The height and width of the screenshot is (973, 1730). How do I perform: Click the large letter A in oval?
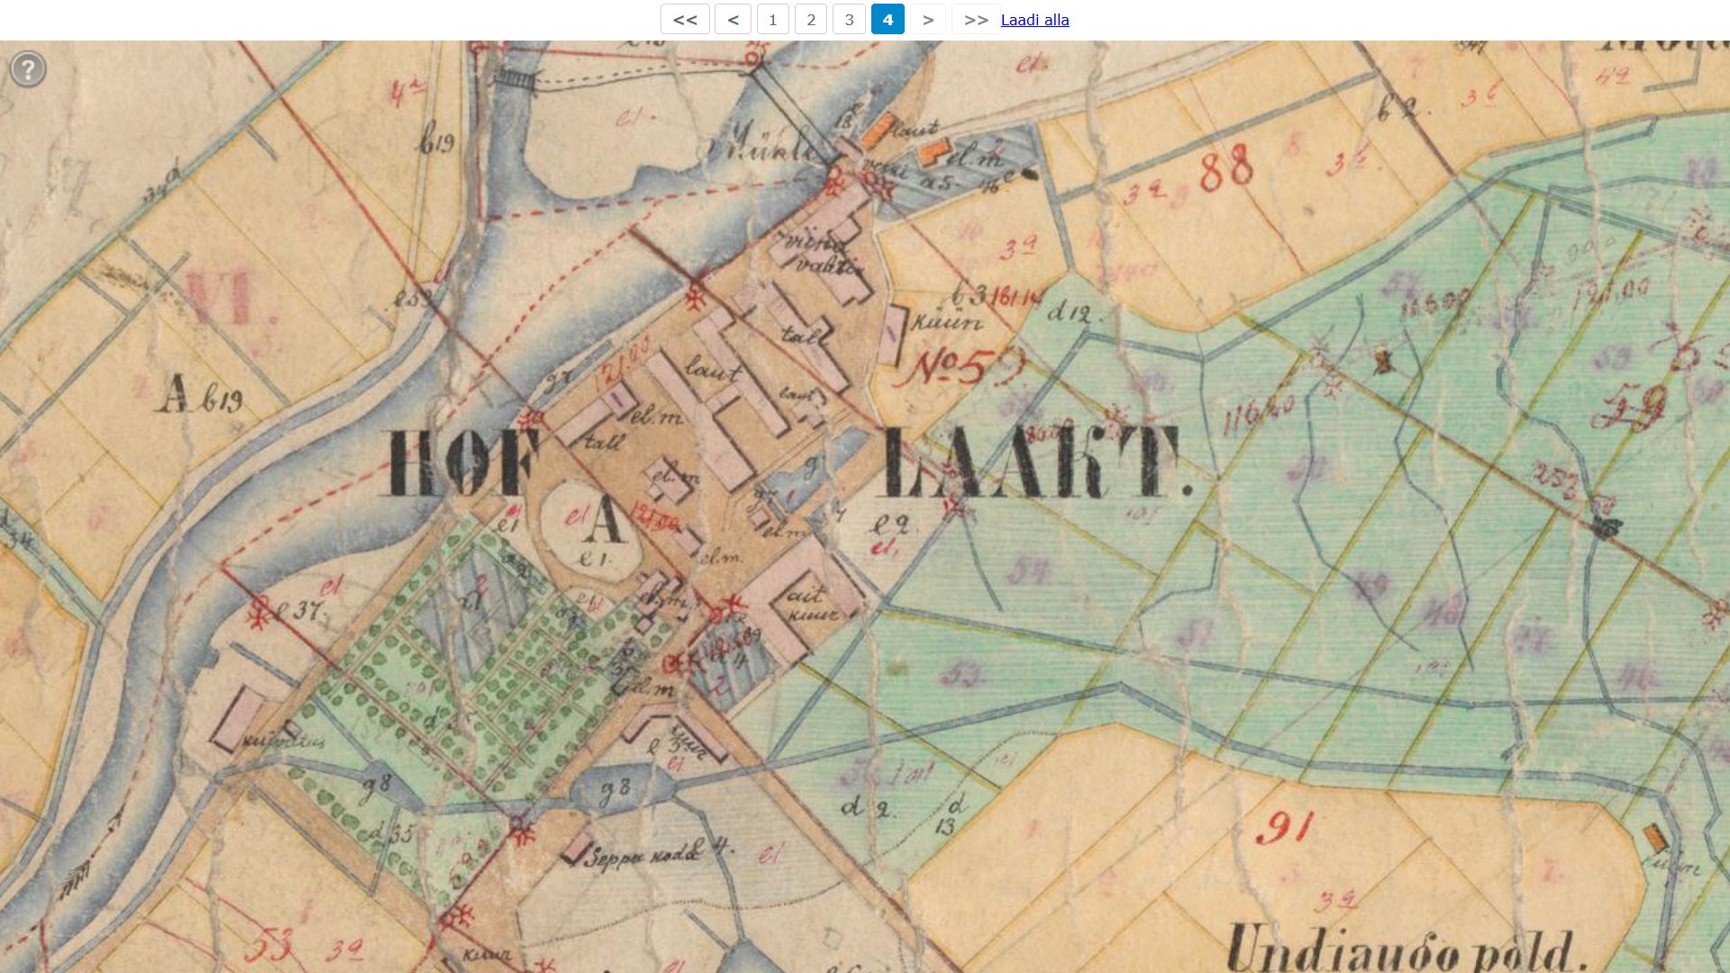[x=606, y=521]
